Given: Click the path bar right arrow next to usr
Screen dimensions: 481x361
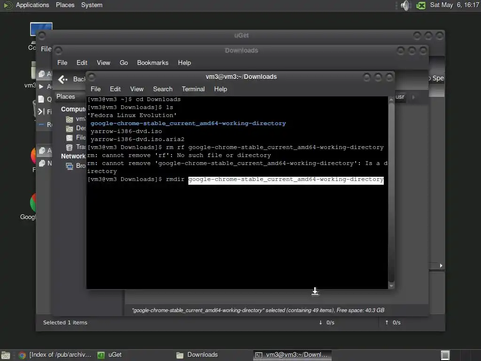Looking at the screenshot, I should click(413, 97).
